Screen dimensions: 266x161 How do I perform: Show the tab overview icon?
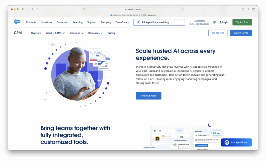(x=254, y=9)
